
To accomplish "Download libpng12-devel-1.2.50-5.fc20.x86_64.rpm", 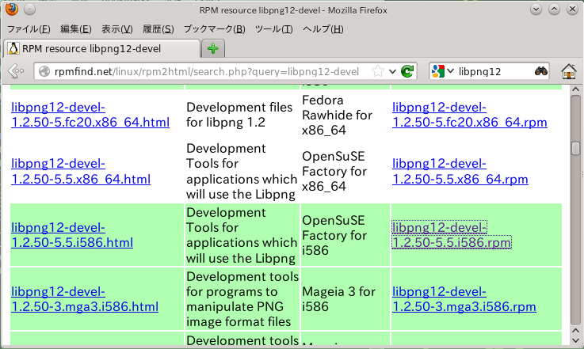I will [470, 115].
